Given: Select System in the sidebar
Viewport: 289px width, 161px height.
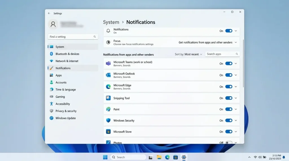Looking at the screenshot, I should point(73,47).
